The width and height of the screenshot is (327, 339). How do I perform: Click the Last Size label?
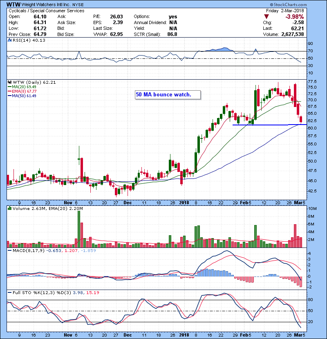tap(103, 28)
